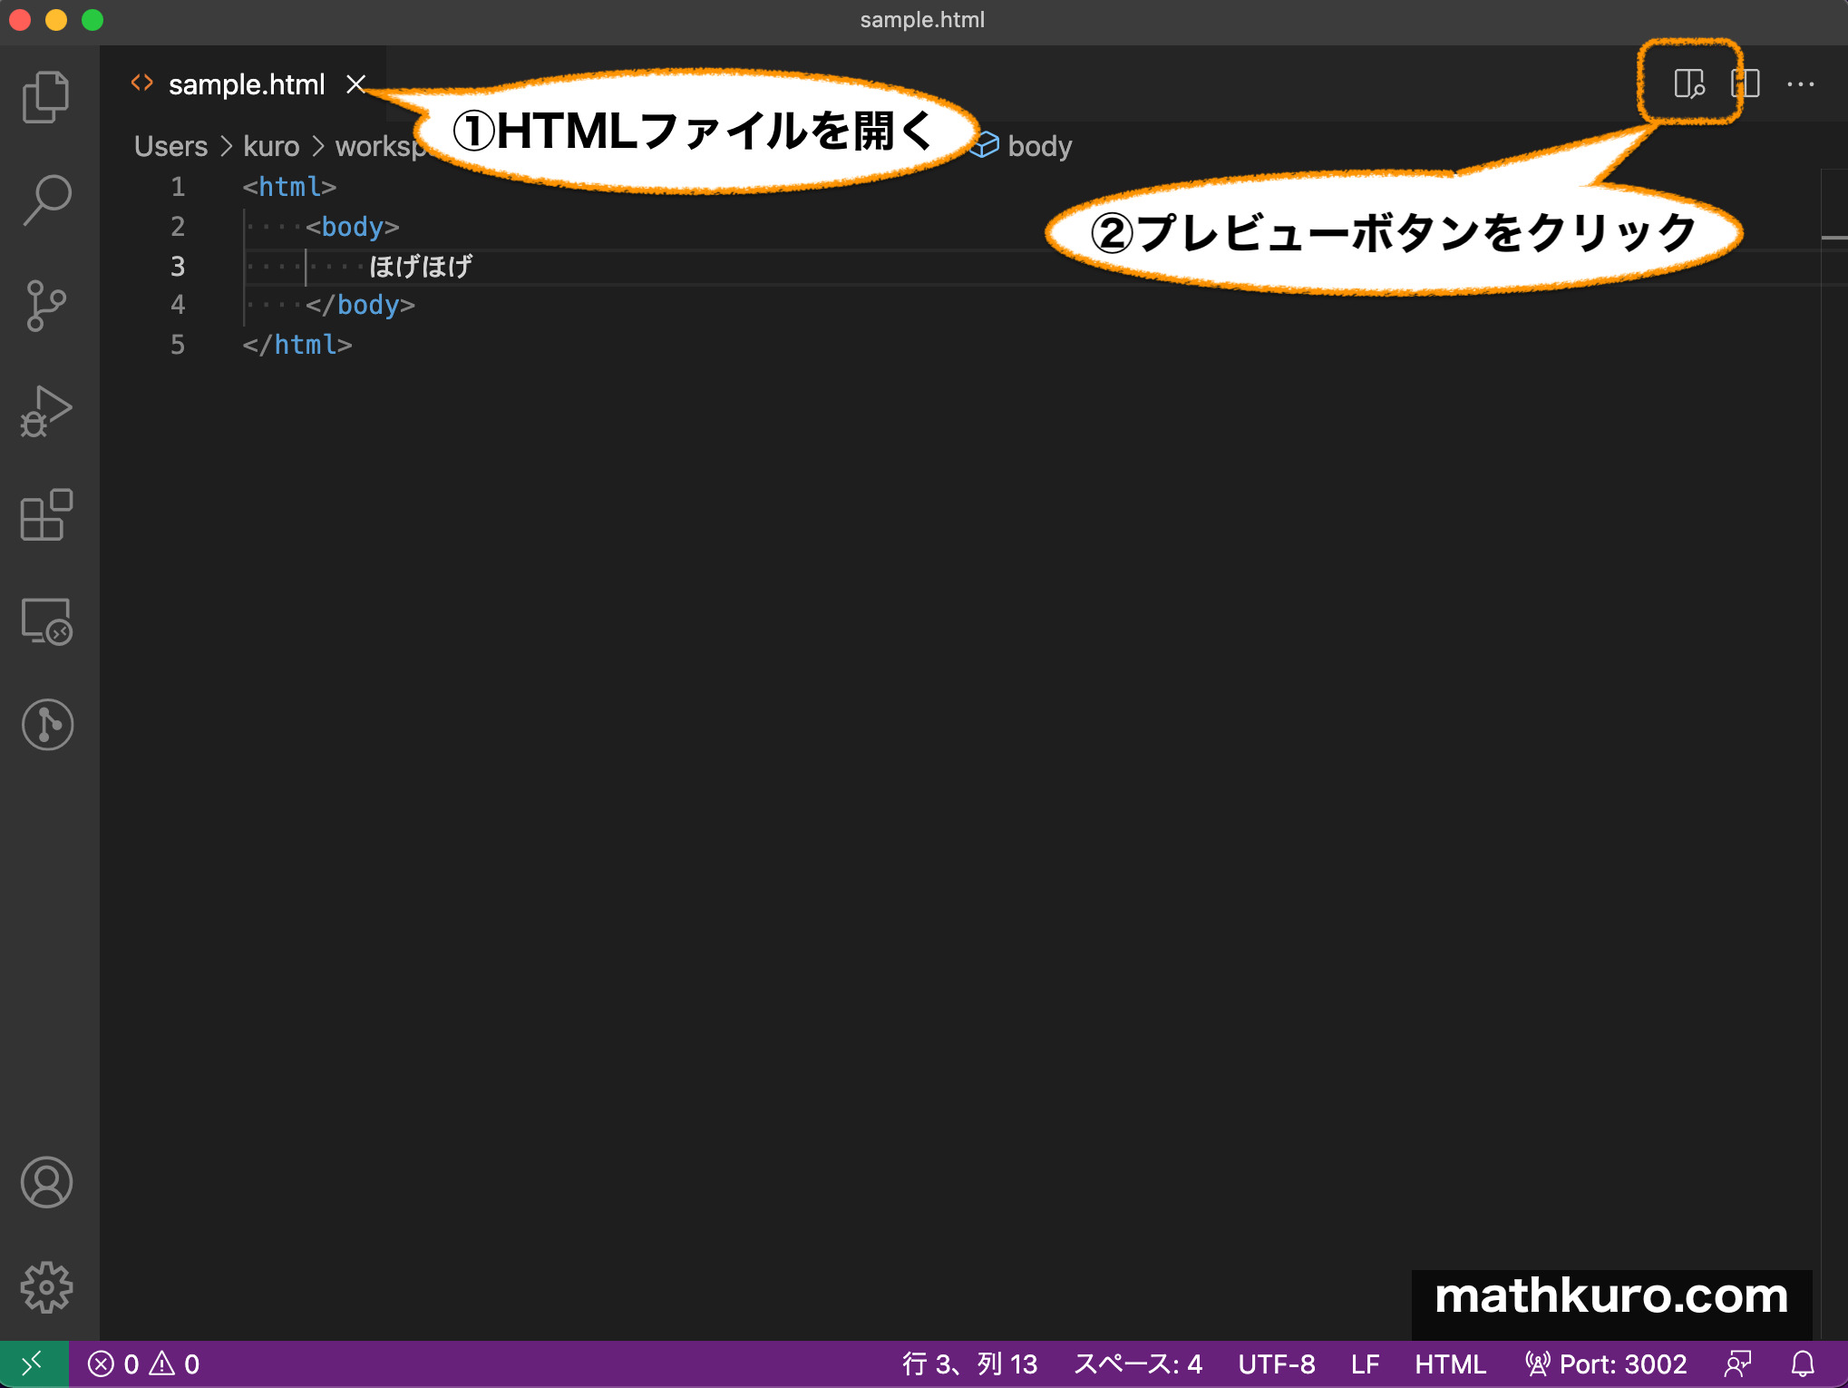This screenshot has width=1848, height=1388.
Task: Open the Manage gear menu
Action: point(46,1287)
